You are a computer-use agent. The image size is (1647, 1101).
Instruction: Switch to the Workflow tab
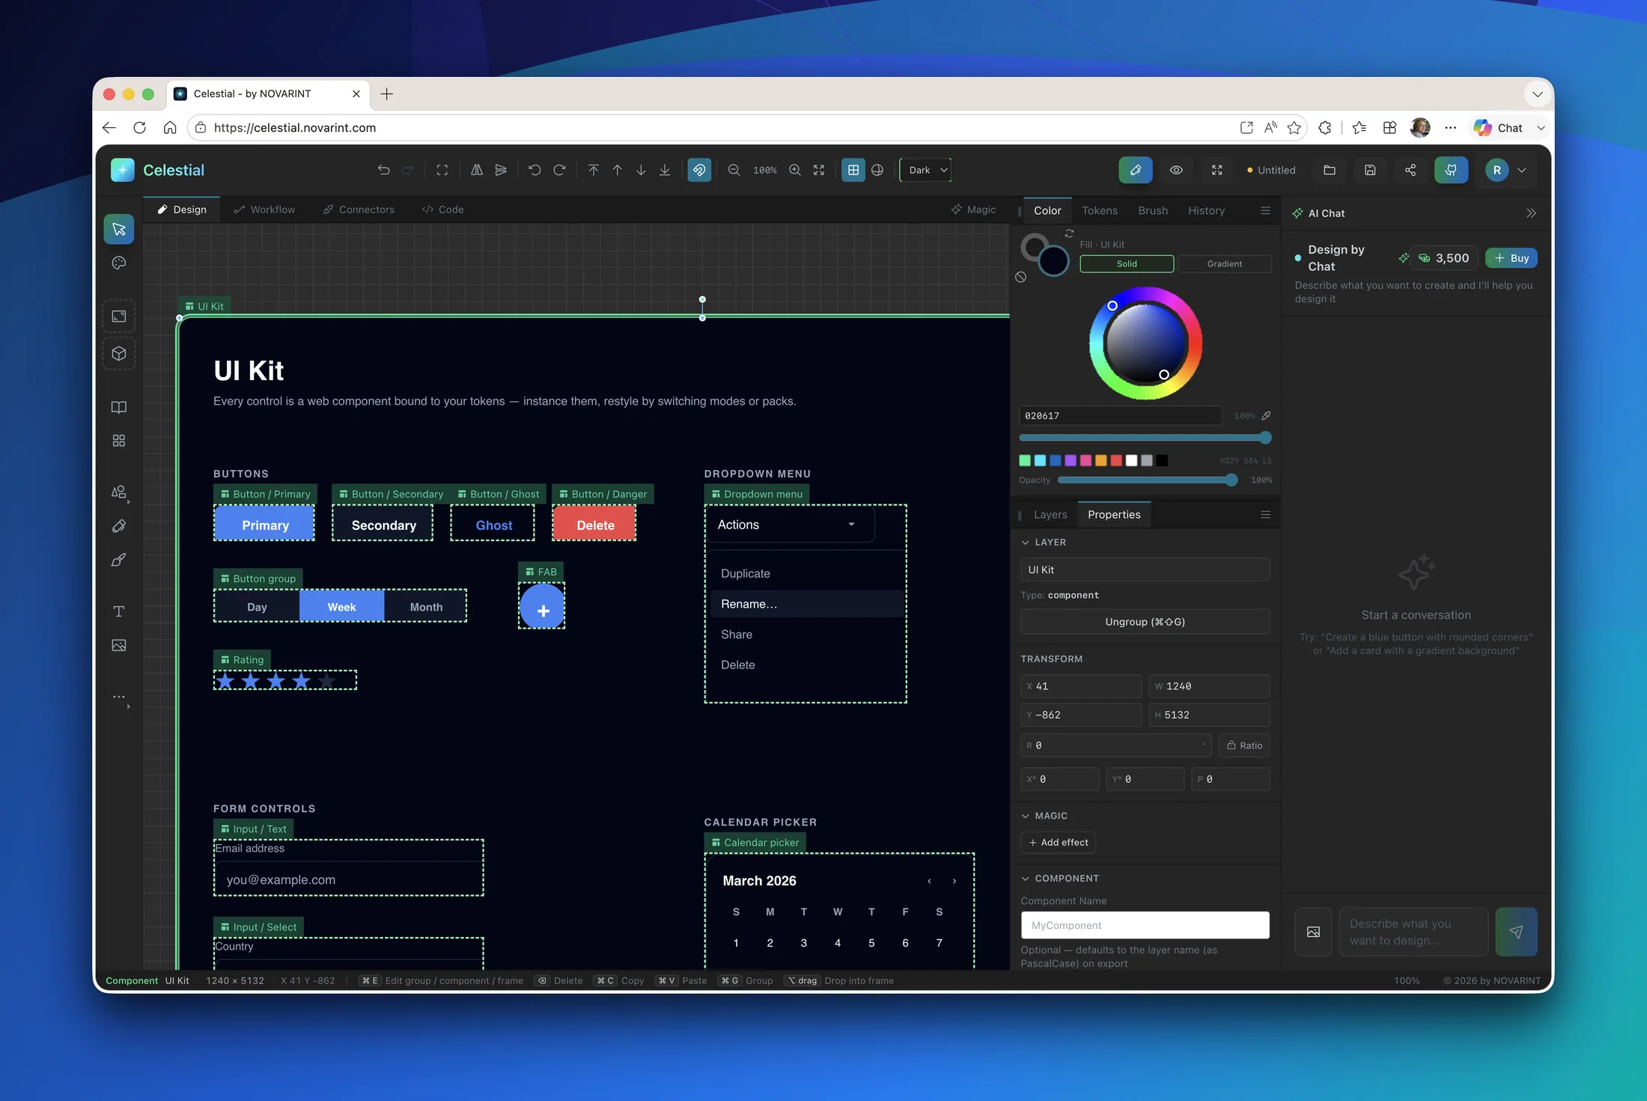pyautogui.click(x=264, y=210)
